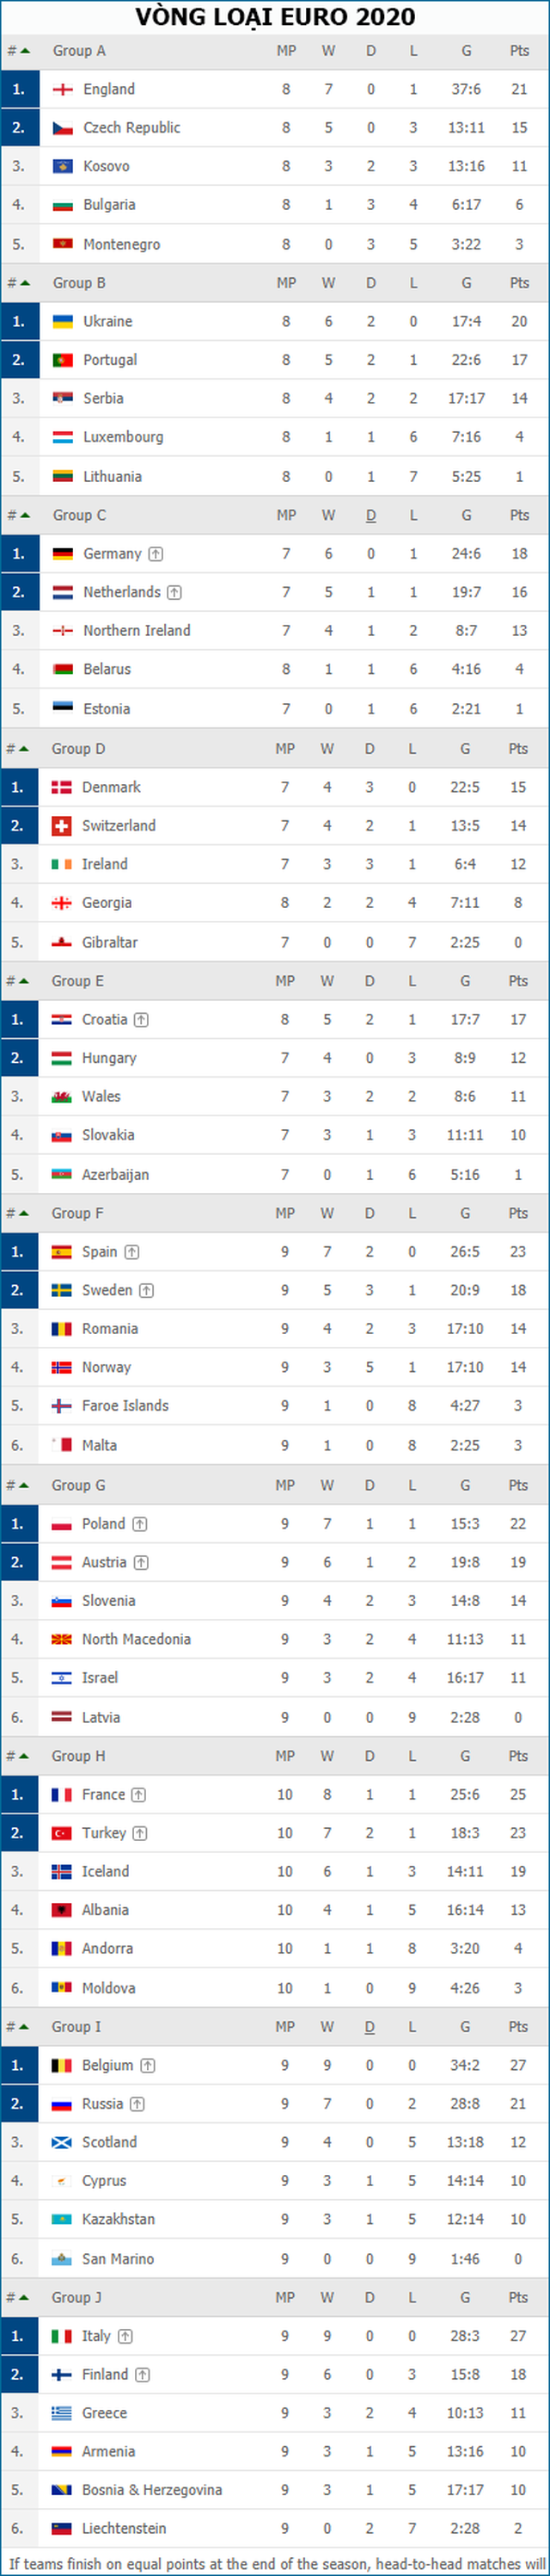Click the Ukraine flag icon

[63, 322]
